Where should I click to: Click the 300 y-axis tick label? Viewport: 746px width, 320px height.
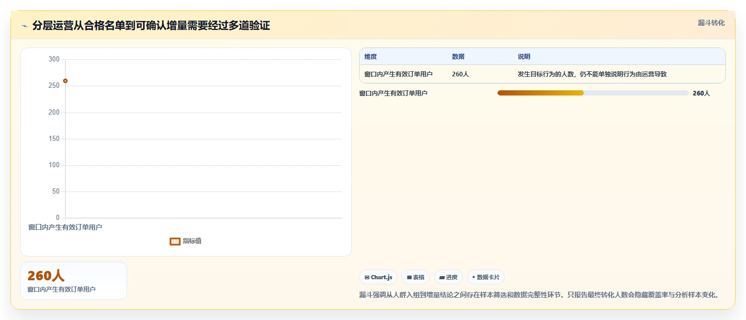(54, 59)
